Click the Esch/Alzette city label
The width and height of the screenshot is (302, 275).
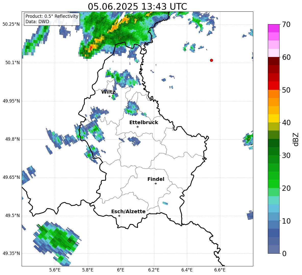(128, 211)
